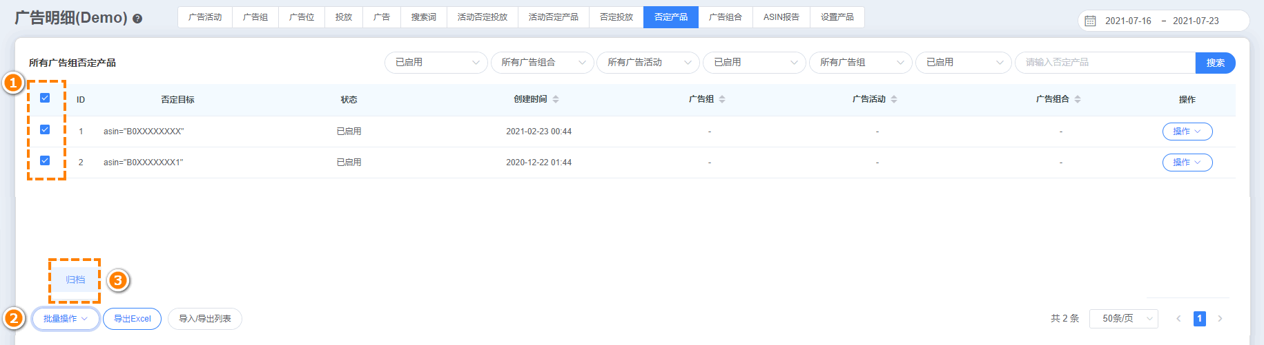Viewport: 1264px width, 345px height.
Task: Click the help question mark icon
Action: (137, 19)
